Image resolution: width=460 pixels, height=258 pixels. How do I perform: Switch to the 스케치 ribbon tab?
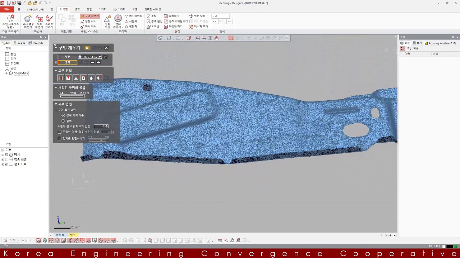click(x=102, y=9)
